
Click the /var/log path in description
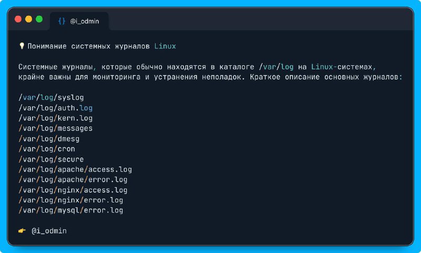276,67
